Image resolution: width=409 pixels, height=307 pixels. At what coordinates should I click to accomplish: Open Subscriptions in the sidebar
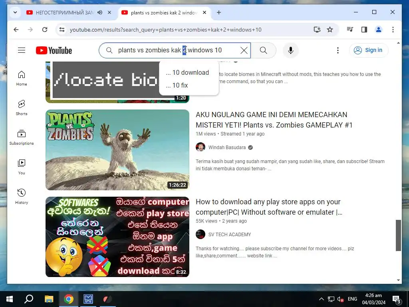[22, 138]
